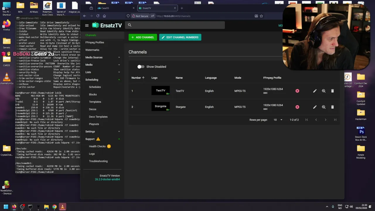This screenshot has width=375, height=211.
Task: Open Schedules under Scheduling
Action: pyautogui.click(x=95, y=87)
